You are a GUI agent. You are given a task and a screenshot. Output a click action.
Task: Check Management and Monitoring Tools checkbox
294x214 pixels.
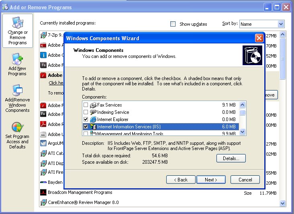tap(86, 134)
